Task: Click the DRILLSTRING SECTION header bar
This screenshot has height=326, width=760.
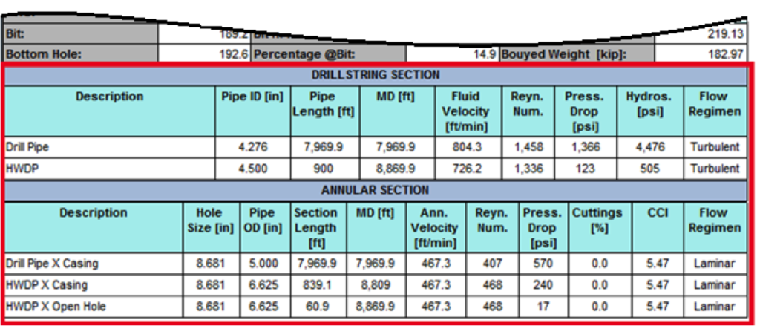Action: coord(376,75)
